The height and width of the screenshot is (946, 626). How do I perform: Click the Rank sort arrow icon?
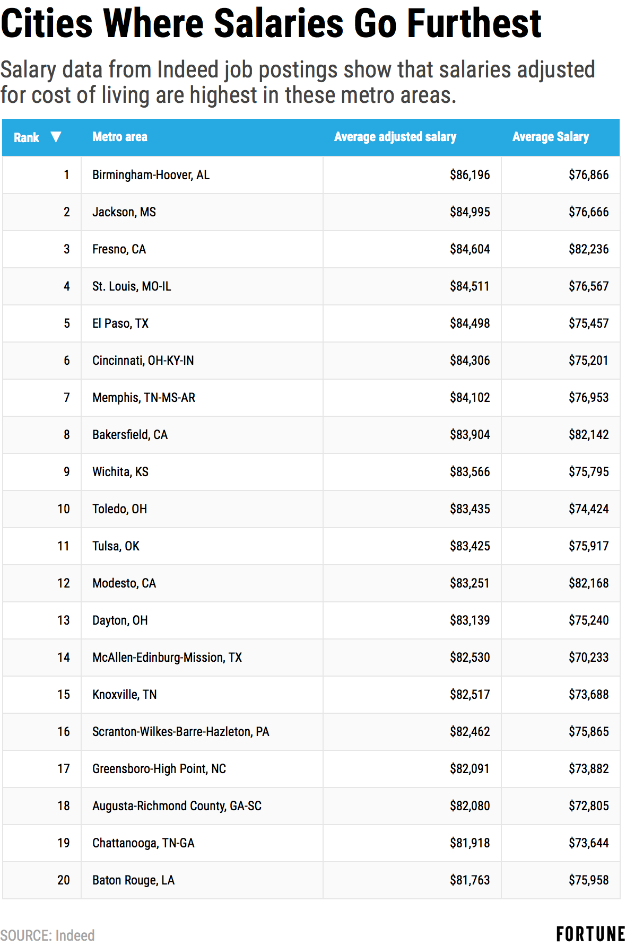(x=56, y=137)
